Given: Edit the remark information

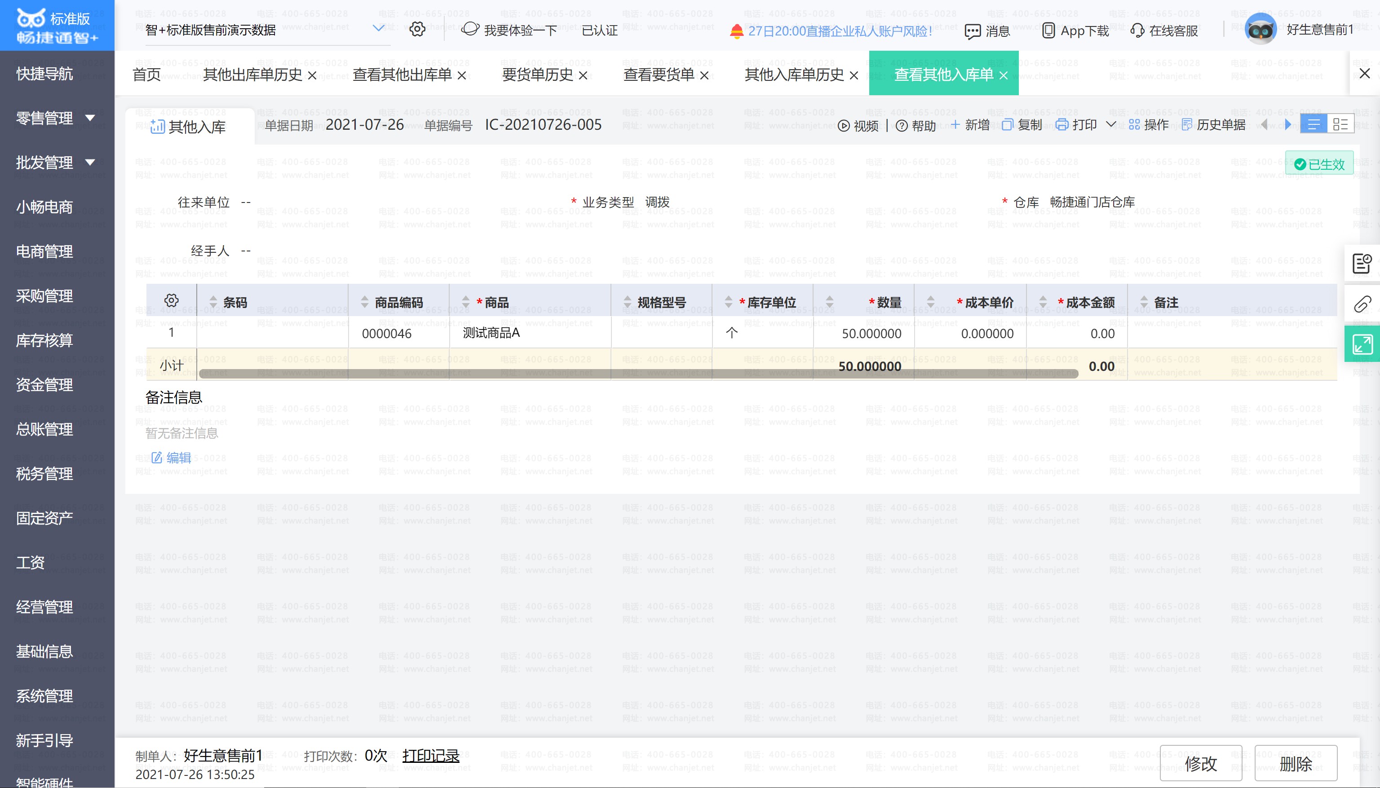Looking at the screenshot, I should click(171, 458).
